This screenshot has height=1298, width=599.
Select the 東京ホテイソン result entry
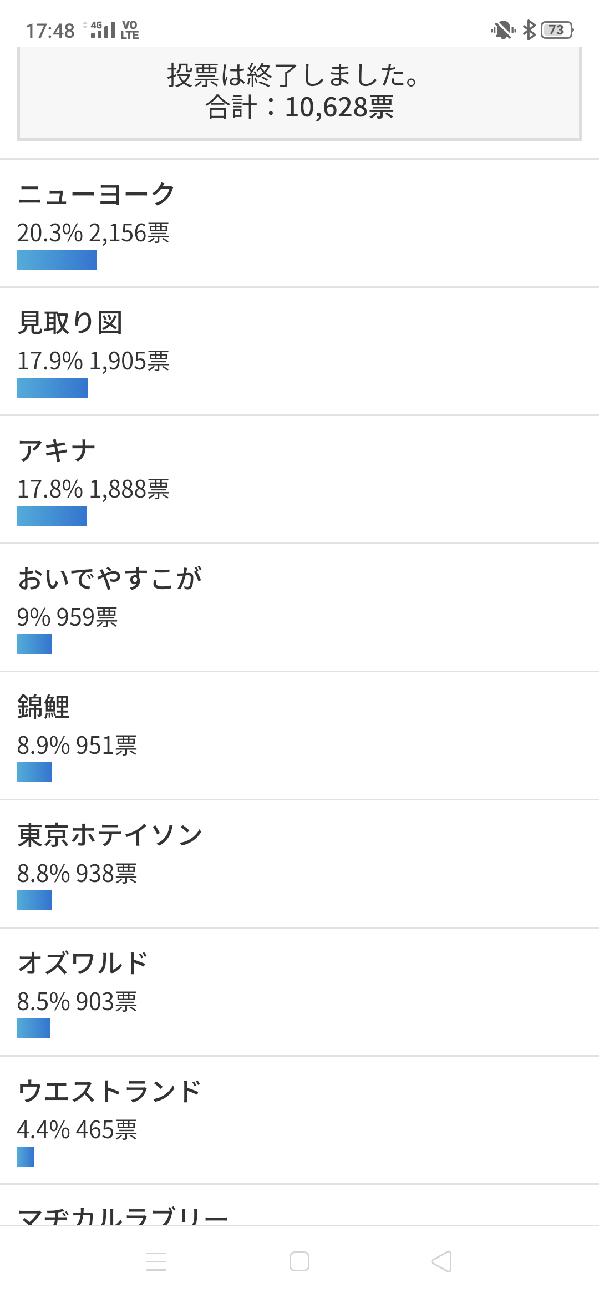(x=299, y=864)
